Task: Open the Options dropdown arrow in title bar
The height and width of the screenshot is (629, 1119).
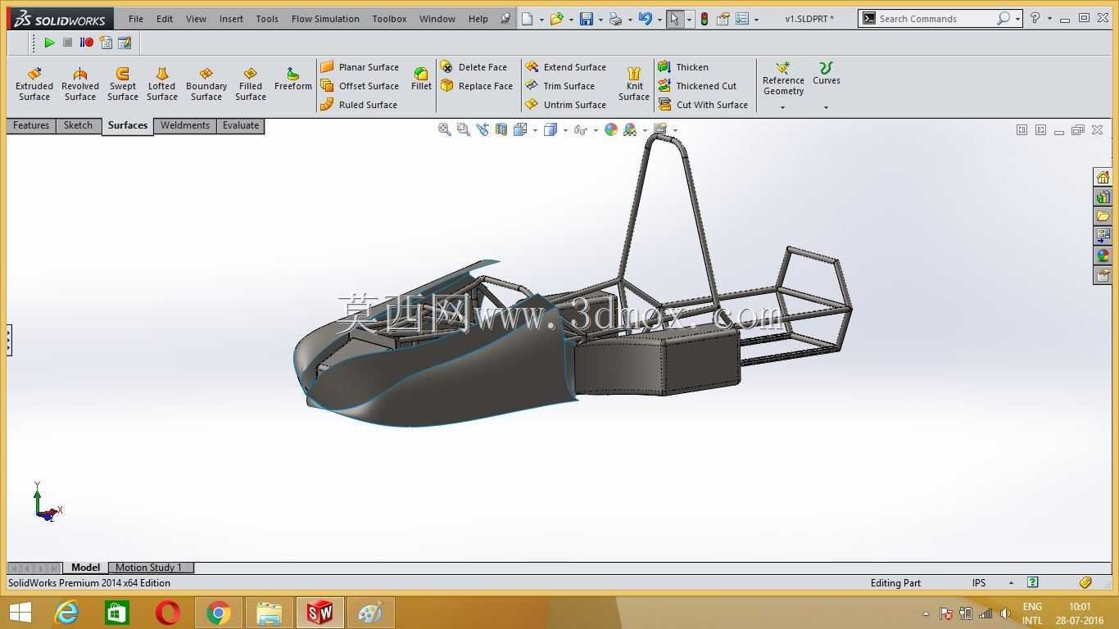Action: click(756, 19)
